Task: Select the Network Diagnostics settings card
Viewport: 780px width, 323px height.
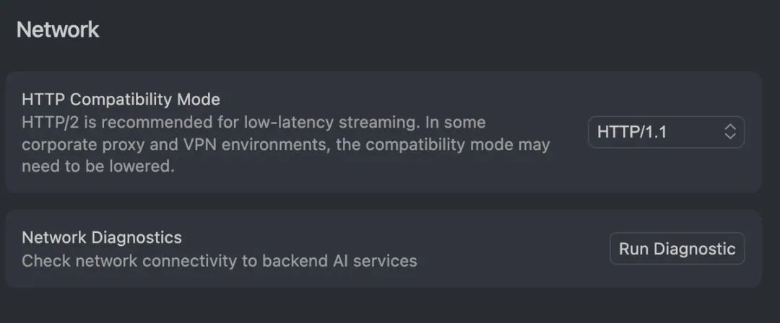Action: 383,249
